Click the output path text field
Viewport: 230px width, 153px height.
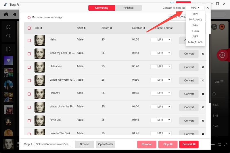(53, 144)
